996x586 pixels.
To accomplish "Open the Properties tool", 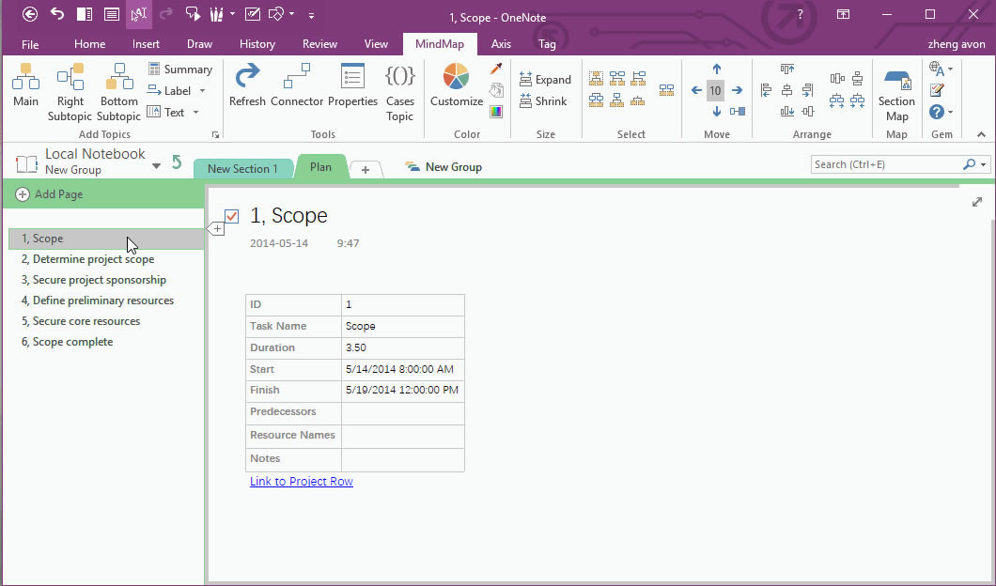I will point(352,90).
